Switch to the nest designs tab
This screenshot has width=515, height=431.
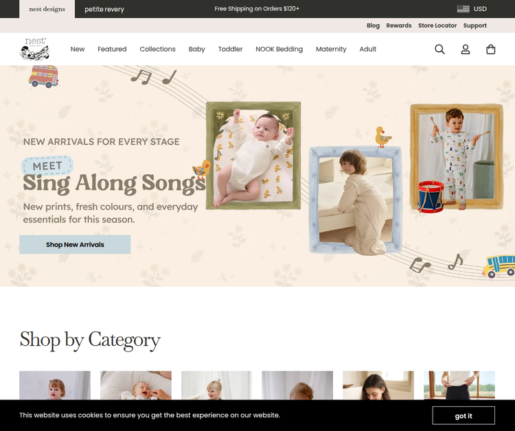47,9
